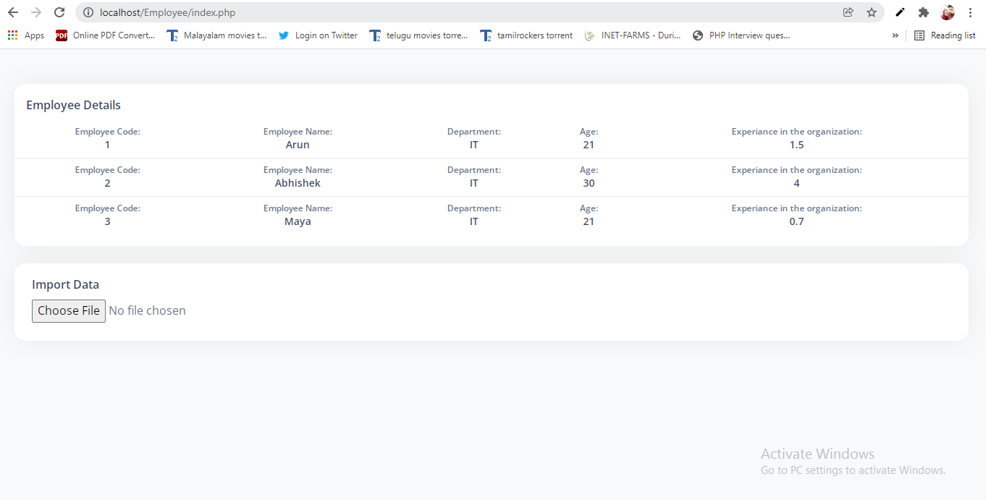Click the 'No file chosen' text

147,311
